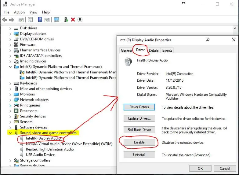Expand the Display adapters node
This screenshot has width=239, height=175.
click(x=10, y=34)
